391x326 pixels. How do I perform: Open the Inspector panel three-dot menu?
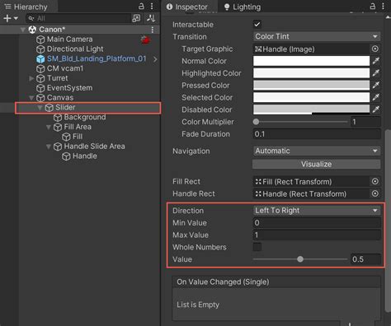click(x=383, y=7)
